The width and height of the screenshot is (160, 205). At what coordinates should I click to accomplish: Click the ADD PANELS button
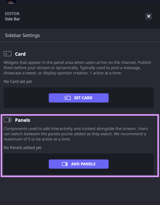pos(79,164)
